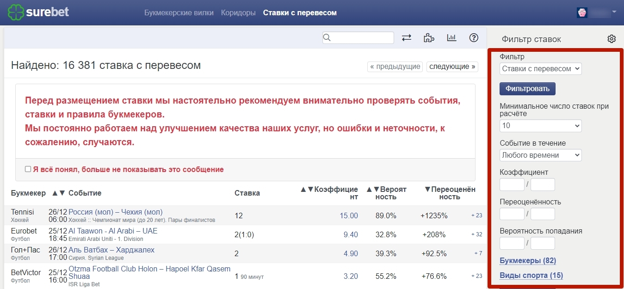Open 'Россия (мол) – Чехия (мол)' event
624x289 pixels.
click(116, 212)
